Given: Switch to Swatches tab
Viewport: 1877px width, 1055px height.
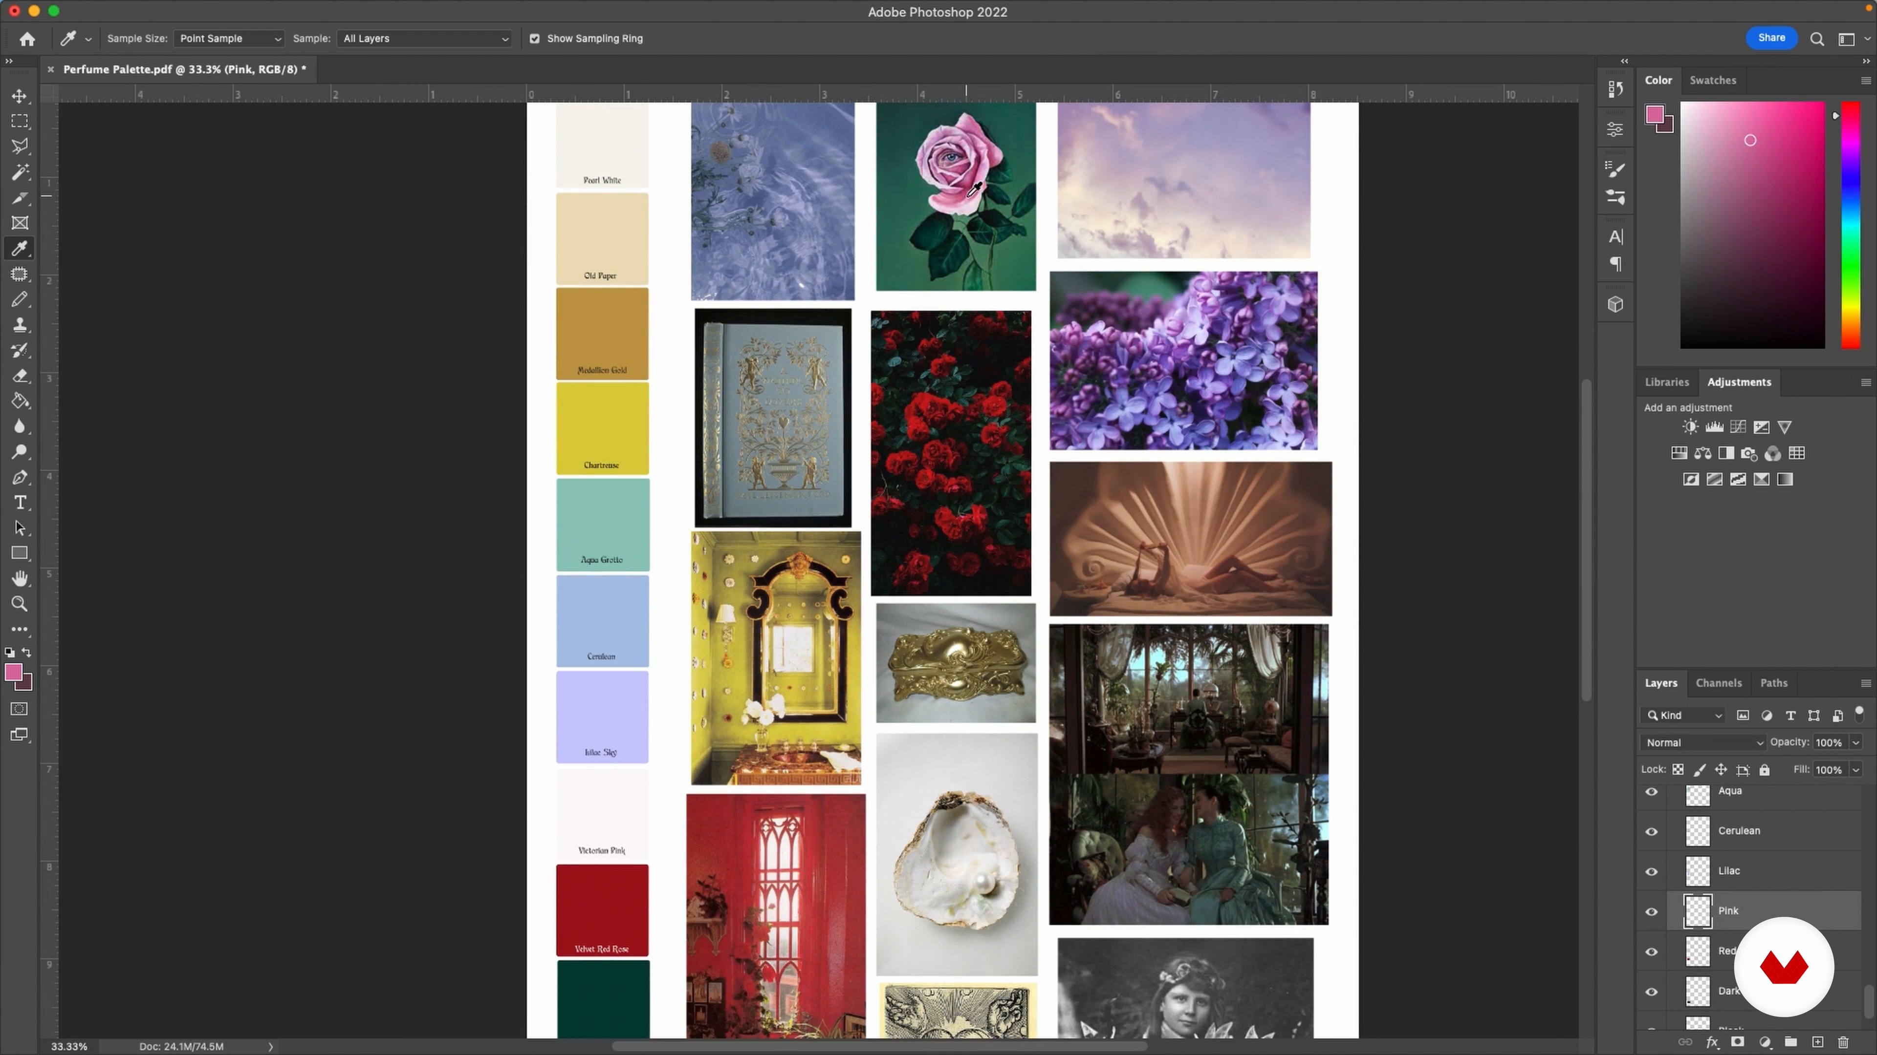Looking at the screenshot, I should (x=1712, y=80).
